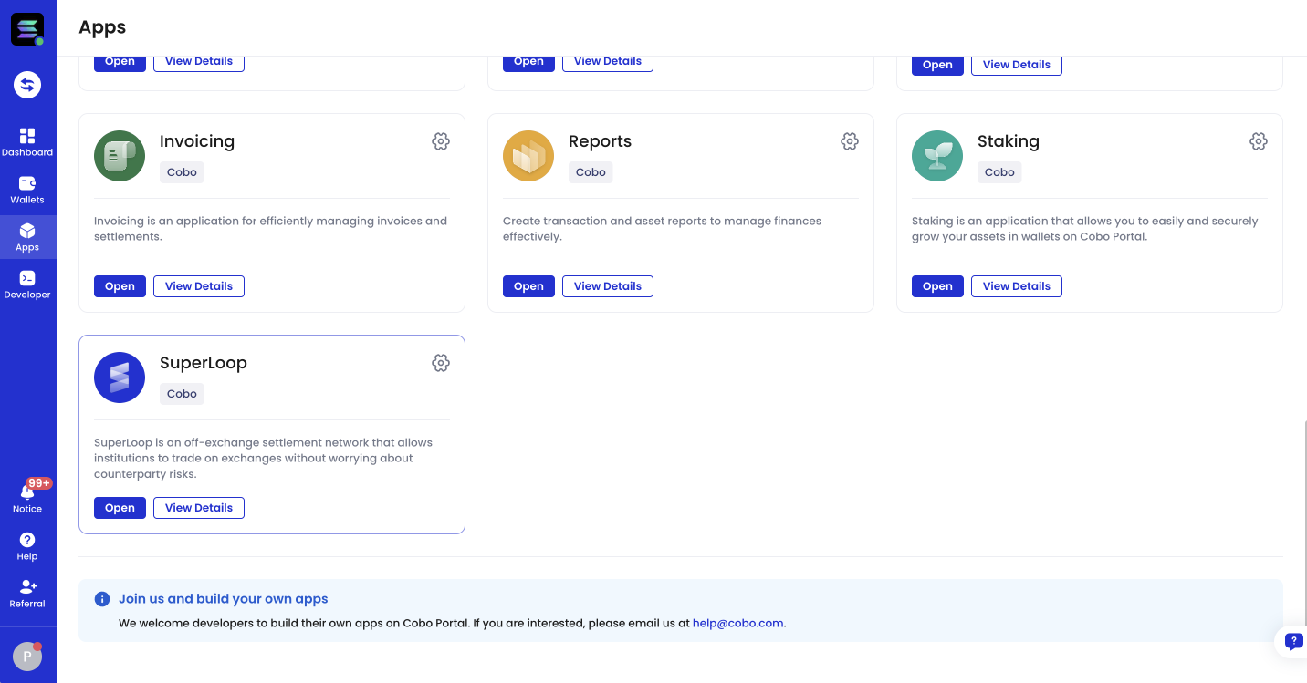Open Wallets in the sidebar

pos(27,190)
